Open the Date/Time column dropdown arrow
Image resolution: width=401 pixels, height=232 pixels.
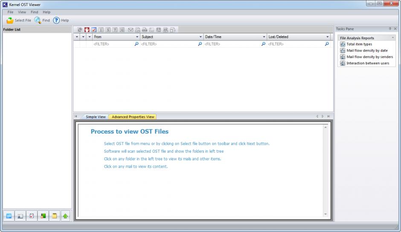tap(264, 37)
